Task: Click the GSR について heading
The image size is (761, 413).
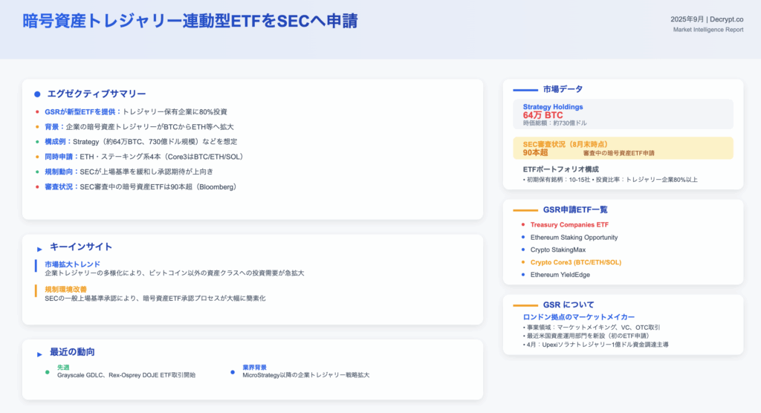Action: (569, 305)
